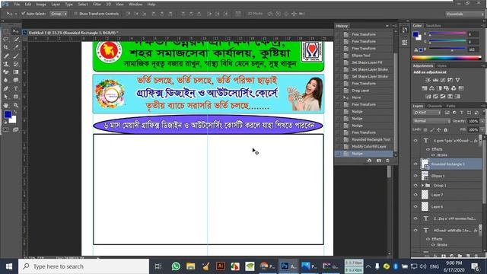
Task: Hide the Group 1 layer group
Action: click(x=415, y=186)
